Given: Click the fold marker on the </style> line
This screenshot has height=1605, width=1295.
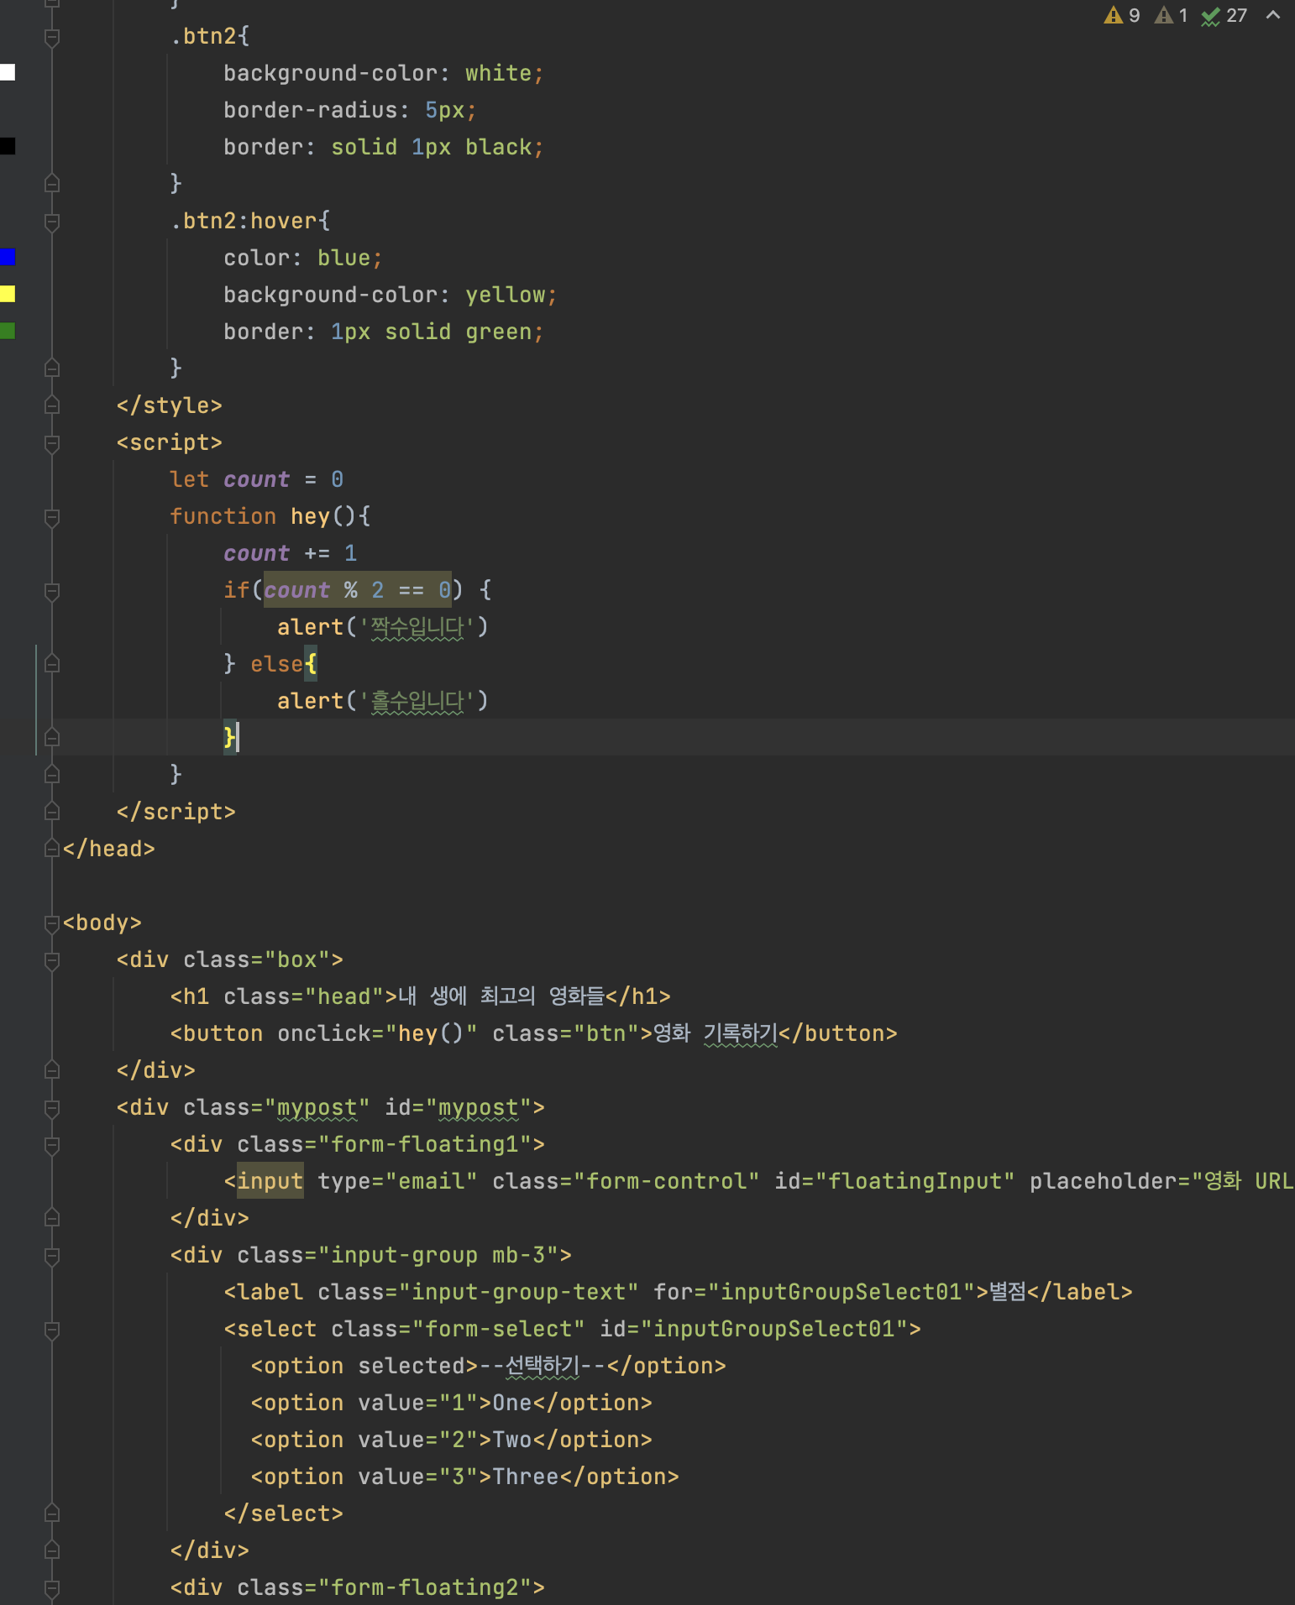Looking at the screenshot, I should click(x=52, y=405).
